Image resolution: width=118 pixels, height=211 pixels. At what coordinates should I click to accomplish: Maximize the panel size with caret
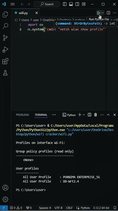tap(108, 115)
